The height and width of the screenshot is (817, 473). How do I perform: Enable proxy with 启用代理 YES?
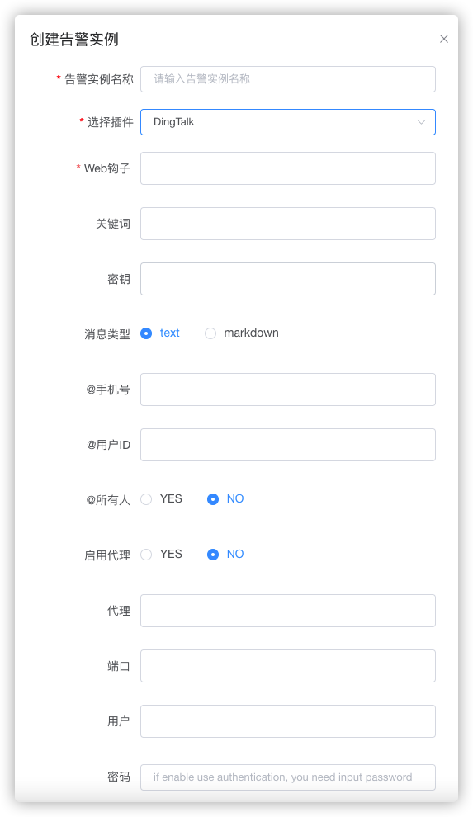[146, 555]
